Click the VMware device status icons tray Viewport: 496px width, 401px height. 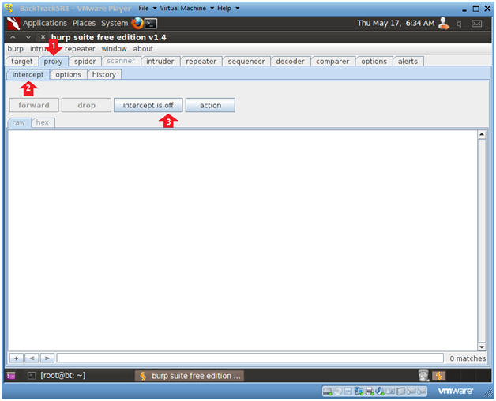374,392
